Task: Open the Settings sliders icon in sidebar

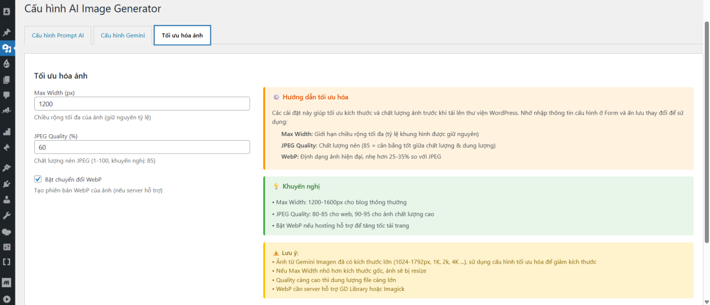Action: [7, 246]
